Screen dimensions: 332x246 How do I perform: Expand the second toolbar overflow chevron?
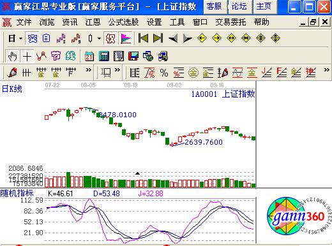(117, 69)
